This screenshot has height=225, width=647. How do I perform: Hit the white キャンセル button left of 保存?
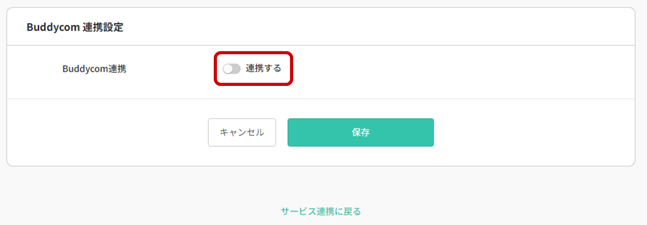(242, 133)
